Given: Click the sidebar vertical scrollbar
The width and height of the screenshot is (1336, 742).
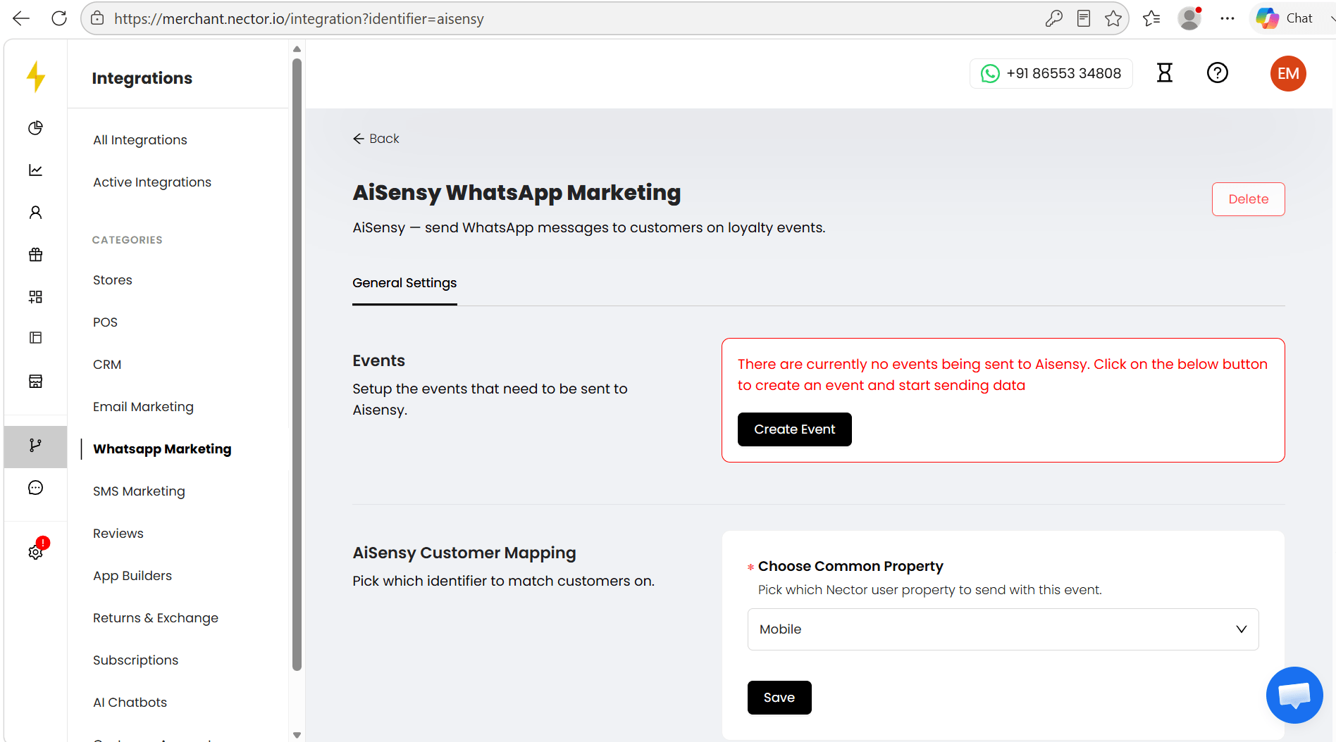Looking at the screenshot, I should [297, 364].
